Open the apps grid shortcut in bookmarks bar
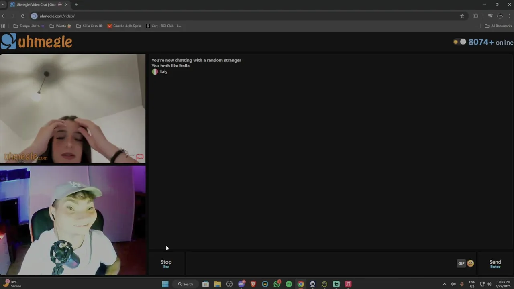 click(3, 26)
